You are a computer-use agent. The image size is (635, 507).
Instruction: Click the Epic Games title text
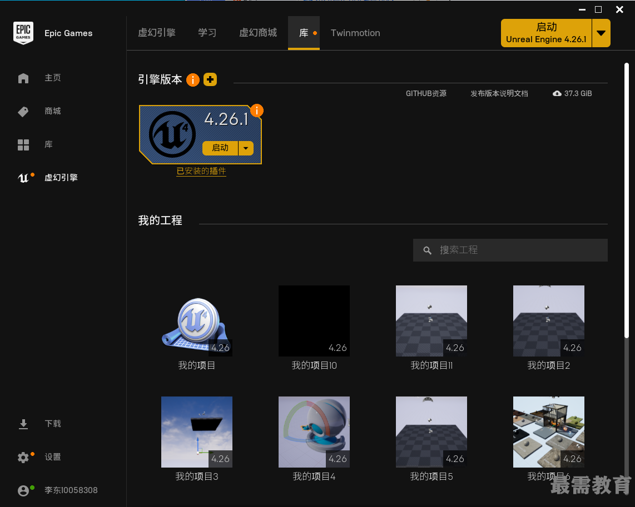click(68, 33)
